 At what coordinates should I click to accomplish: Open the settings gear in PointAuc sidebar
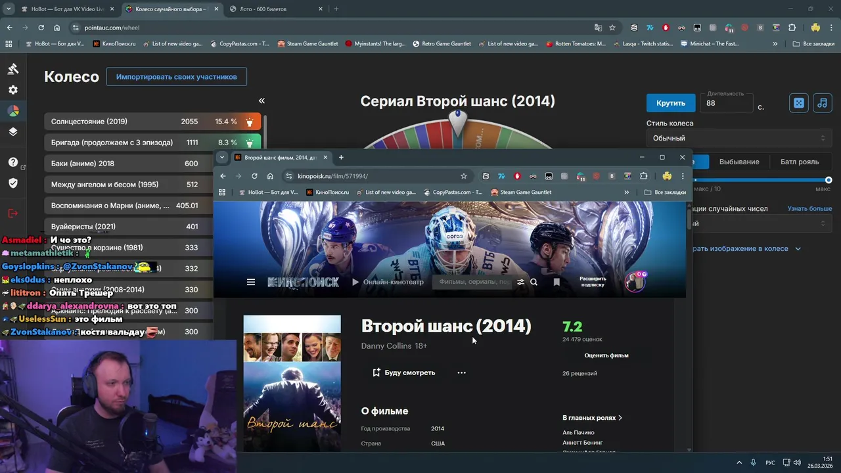pyautogui.click(x=13, y=90)
